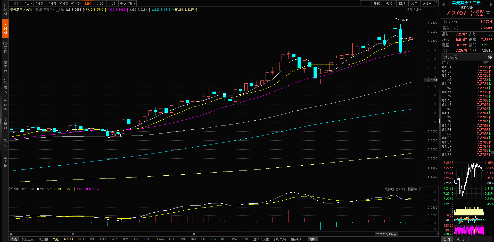494x242 pixels.
Task: Switch to 经典 classic layout
Action: (414, 3)
